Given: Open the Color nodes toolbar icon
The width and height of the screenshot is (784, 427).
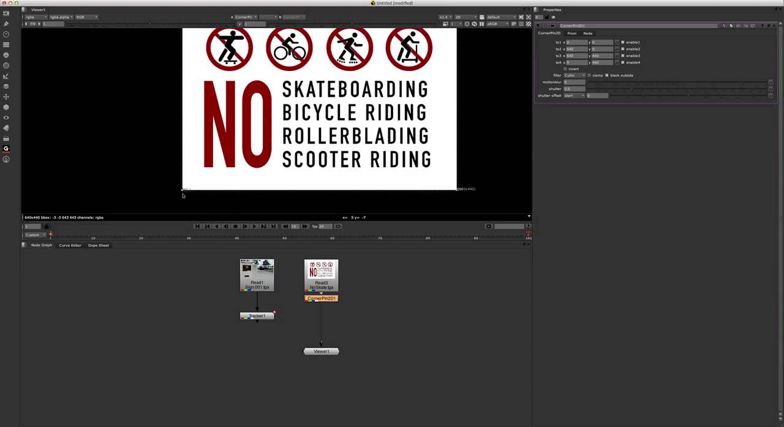Looking at the screenshot, I should point(6,55).
